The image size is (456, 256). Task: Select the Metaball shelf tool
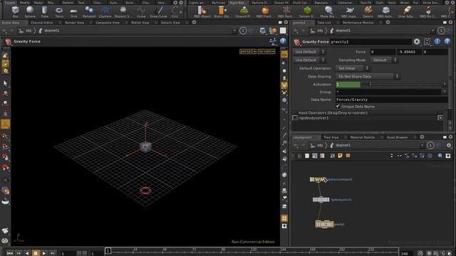(89, 11)
